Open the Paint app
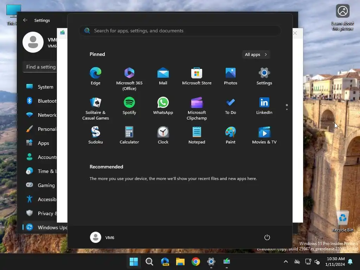Viewport: 360px width, 270px height. [231, 135]
